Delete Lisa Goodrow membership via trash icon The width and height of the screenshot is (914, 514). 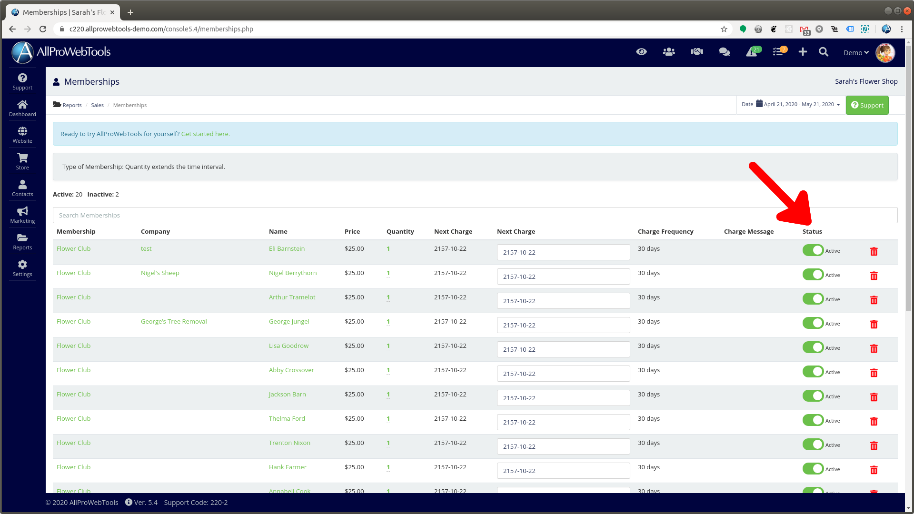874,348
